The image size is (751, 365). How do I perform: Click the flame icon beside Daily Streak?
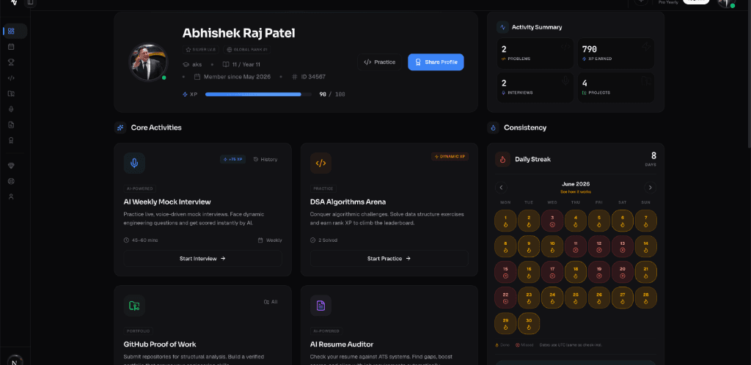click(x=503, y=159)
